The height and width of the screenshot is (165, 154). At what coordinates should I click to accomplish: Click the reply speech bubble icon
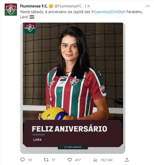click(x=22, y=160)
